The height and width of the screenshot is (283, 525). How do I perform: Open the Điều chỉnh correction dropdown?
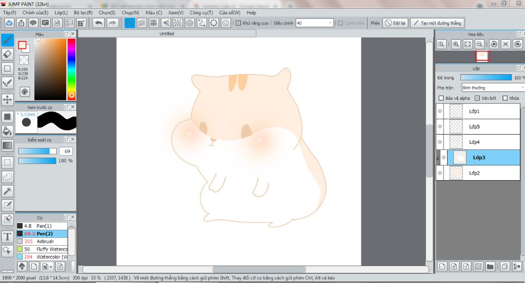[314, 23]
